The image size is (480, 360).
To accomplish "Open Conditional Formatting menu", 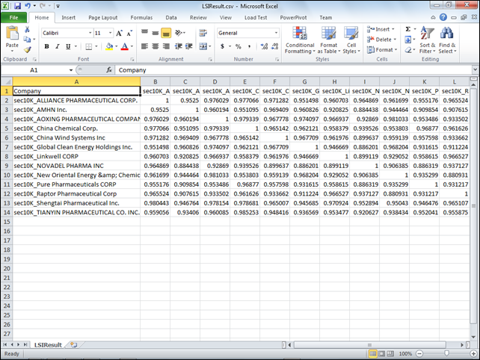I will pos(300,40).
